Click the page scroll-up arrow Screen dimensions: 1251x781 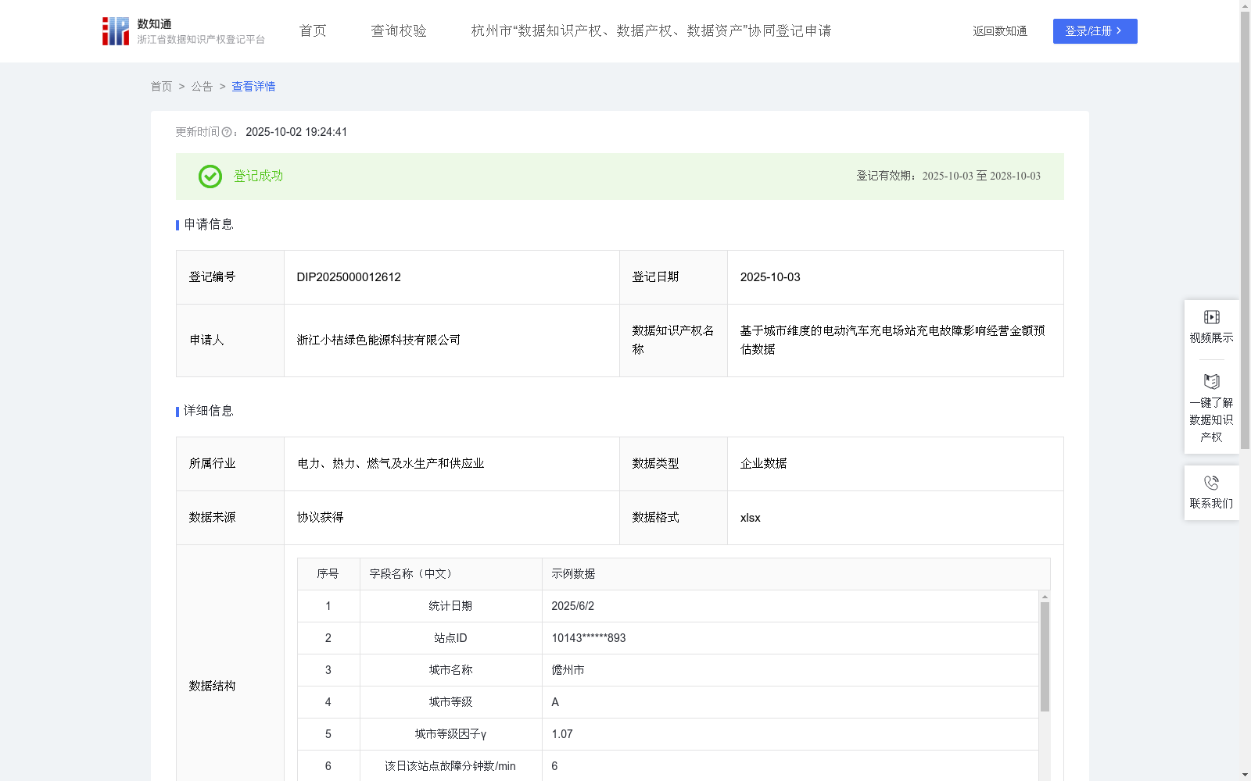point(1245,5)
